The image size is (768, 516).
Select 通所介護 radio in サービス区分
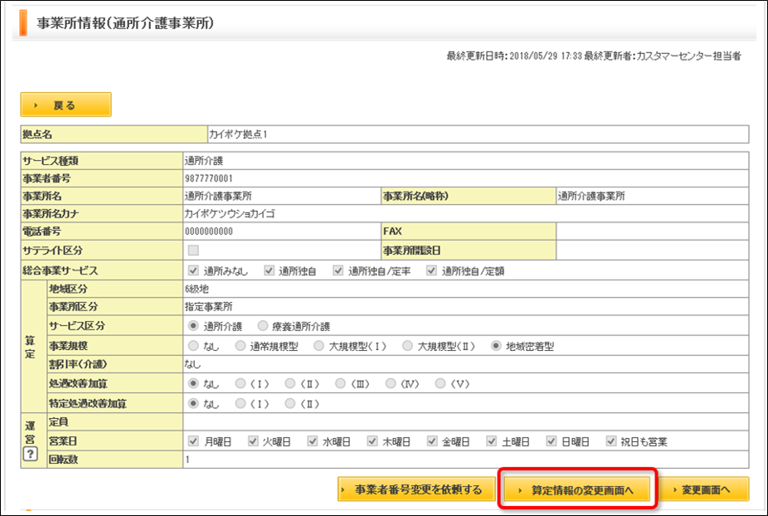coord(193,326)
